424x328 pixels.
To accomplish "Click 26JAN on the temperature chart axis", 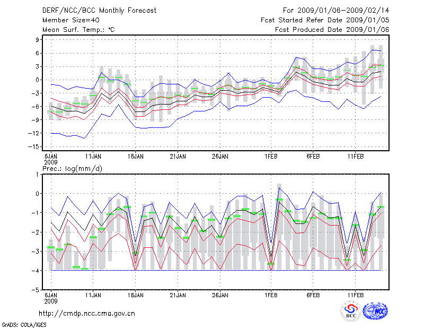I will pyautogui.click(x=220, y=157).
